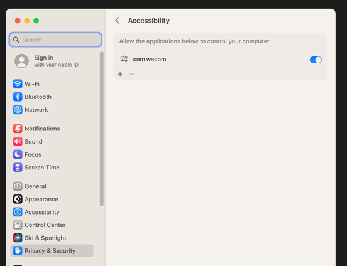
Task: Click the Search settings field
Action: click(x=55, y=40)
